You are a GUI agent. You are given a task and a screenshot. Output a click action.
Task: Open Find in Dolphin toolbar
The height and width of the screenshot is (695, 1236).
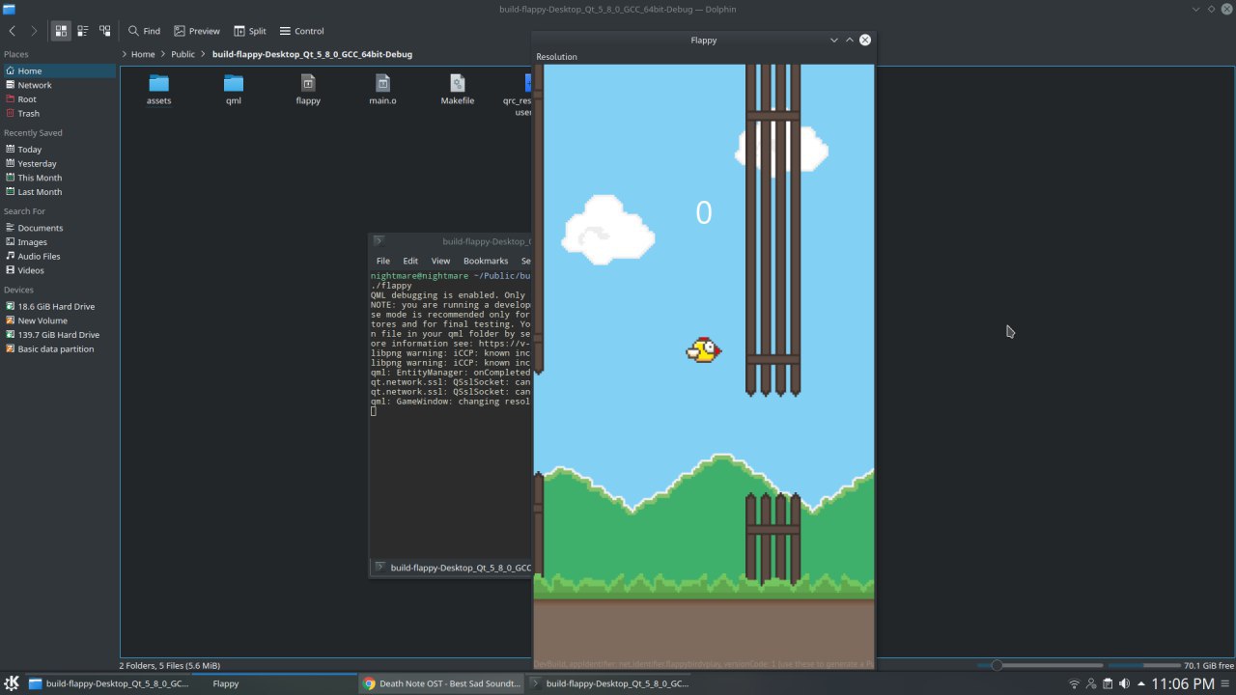[x=144, y=31]
